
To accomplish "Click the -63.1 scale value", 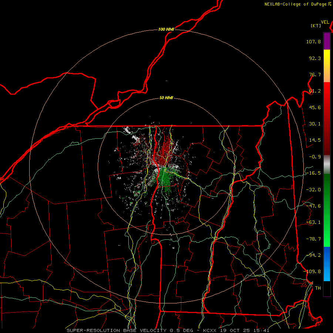I will point(313,222).
